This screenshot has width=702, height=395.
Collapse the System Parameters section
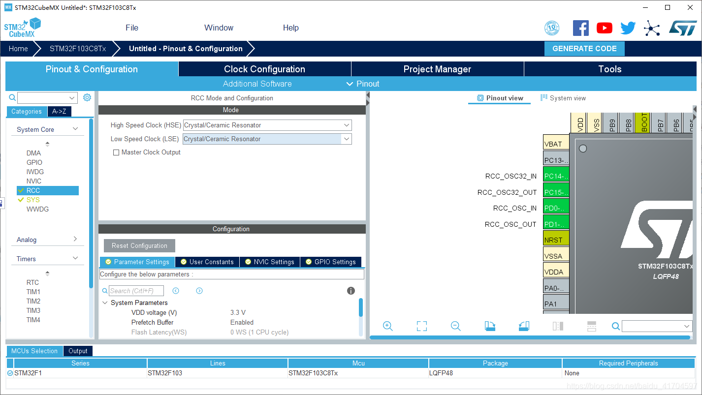pos(105,303)
